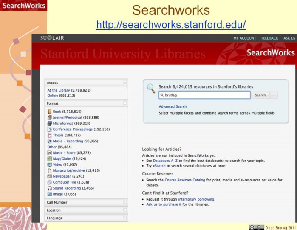
Task: Open the searchworks.stanford.edu URL link
Action: tap(171, 24)
